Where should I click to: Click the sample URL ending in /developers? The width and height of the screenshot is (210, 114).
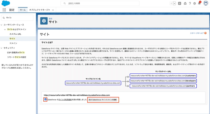coord(163,81)
